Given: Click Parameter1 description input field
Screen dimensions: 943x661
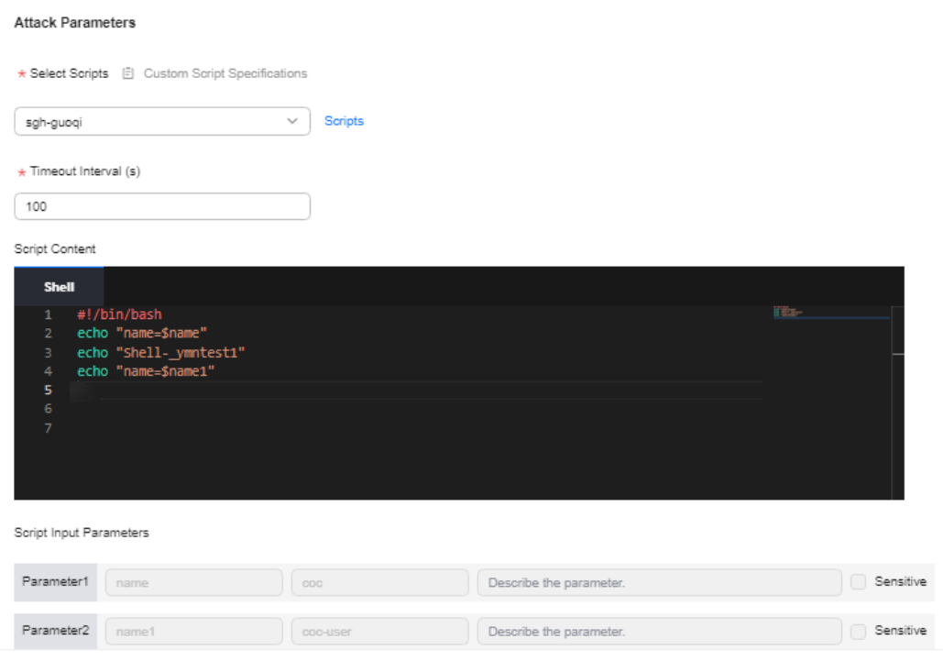Looking at the screenshot, I should point(659,583).
